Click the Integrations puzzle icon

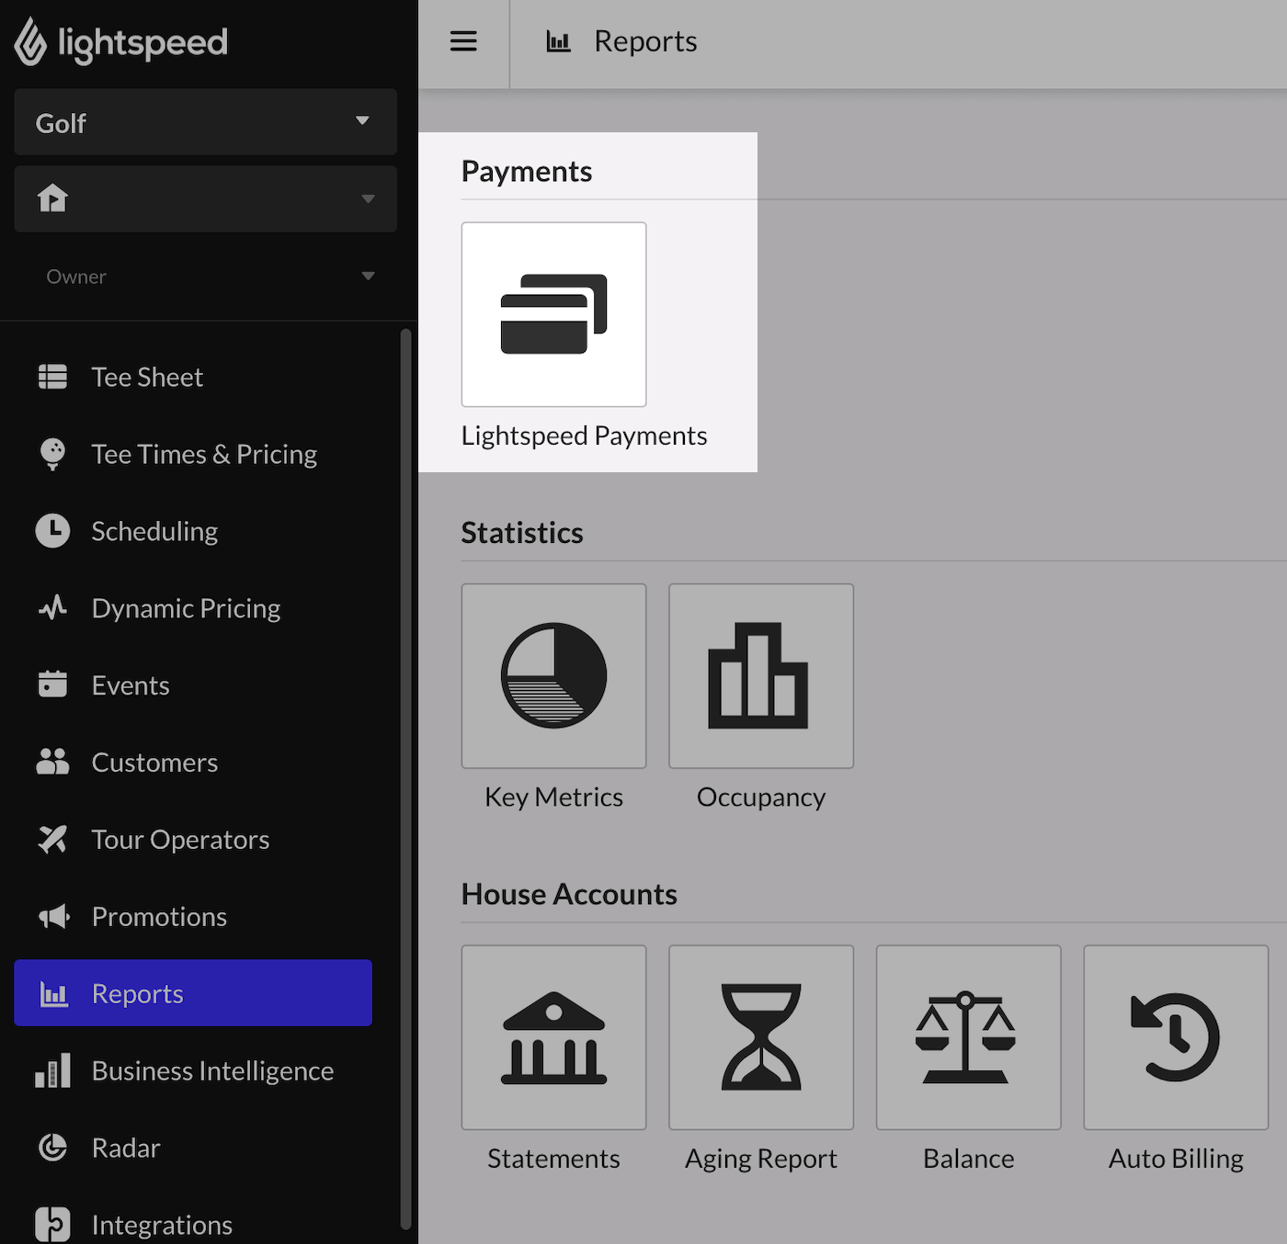coord(52,1224)
